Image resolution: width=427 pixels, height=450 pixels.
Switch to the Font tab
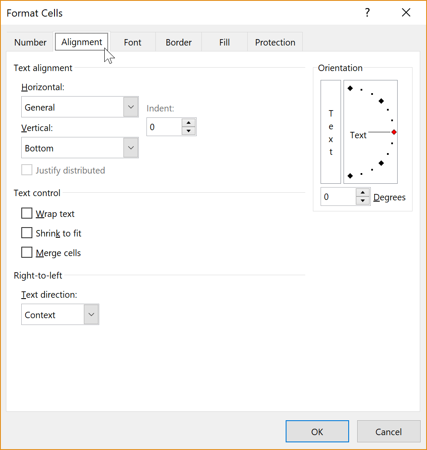(x=132, y=42)
